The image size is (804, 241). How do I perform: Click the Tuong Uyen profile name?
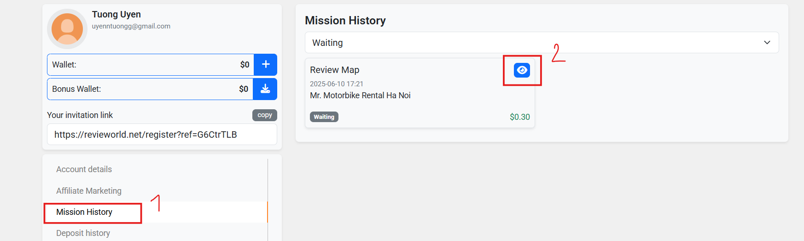pyautogui.click(x=117, y=15)
